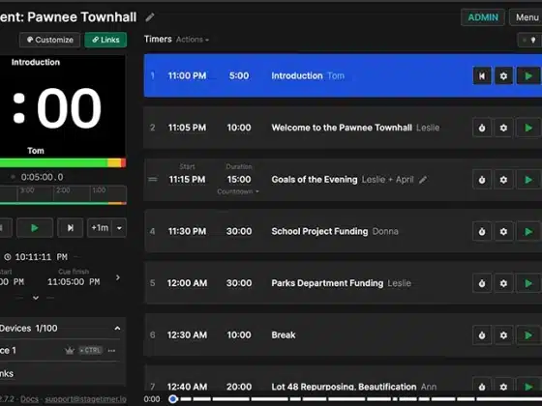Click the 11:15 PM start time field
Viewport: 542px width, 406px height.
point(187,180)
